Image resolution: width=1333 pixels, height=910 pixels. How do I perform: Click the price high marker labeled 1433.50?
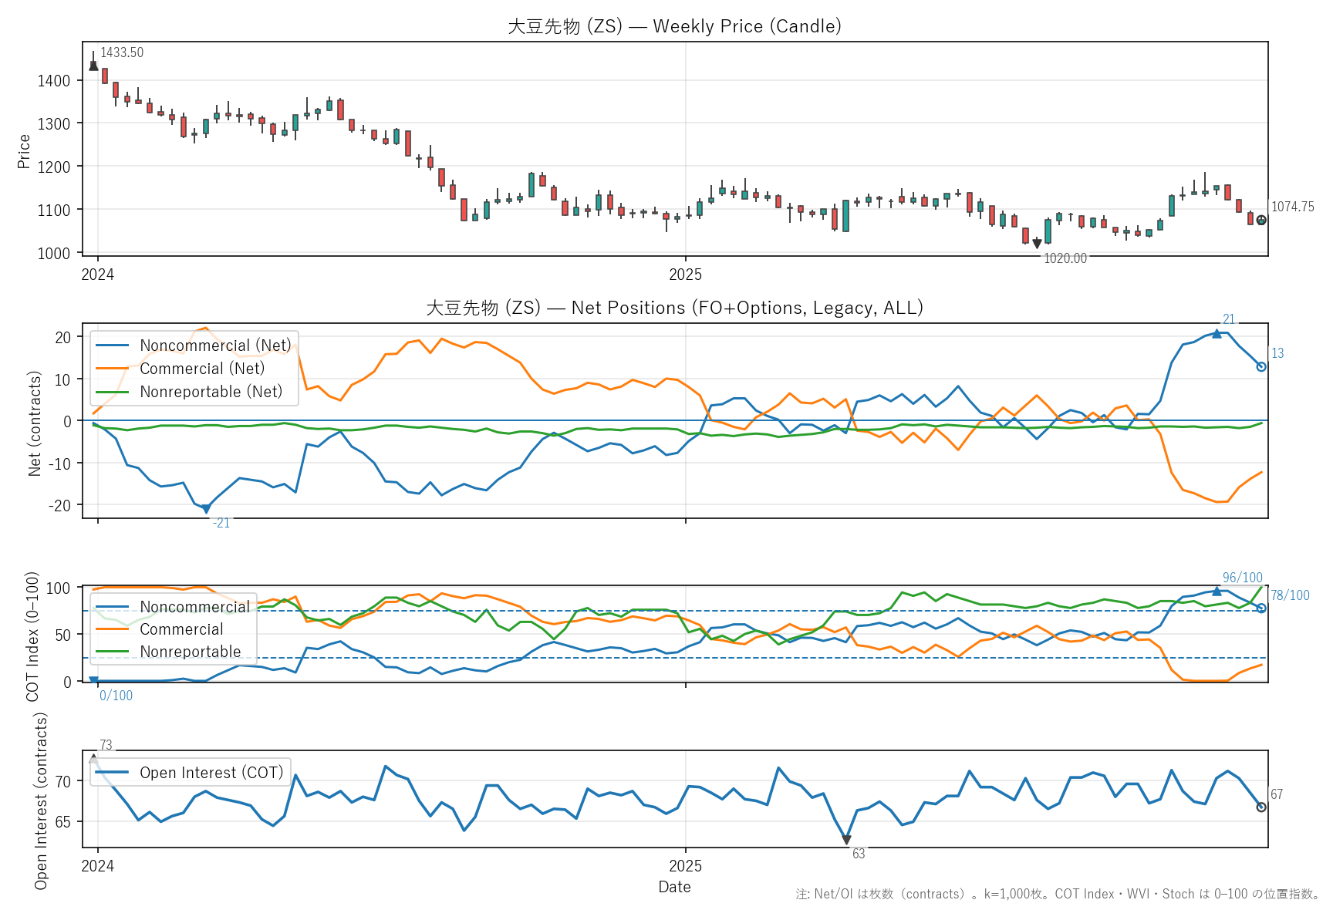coord(93,66)
